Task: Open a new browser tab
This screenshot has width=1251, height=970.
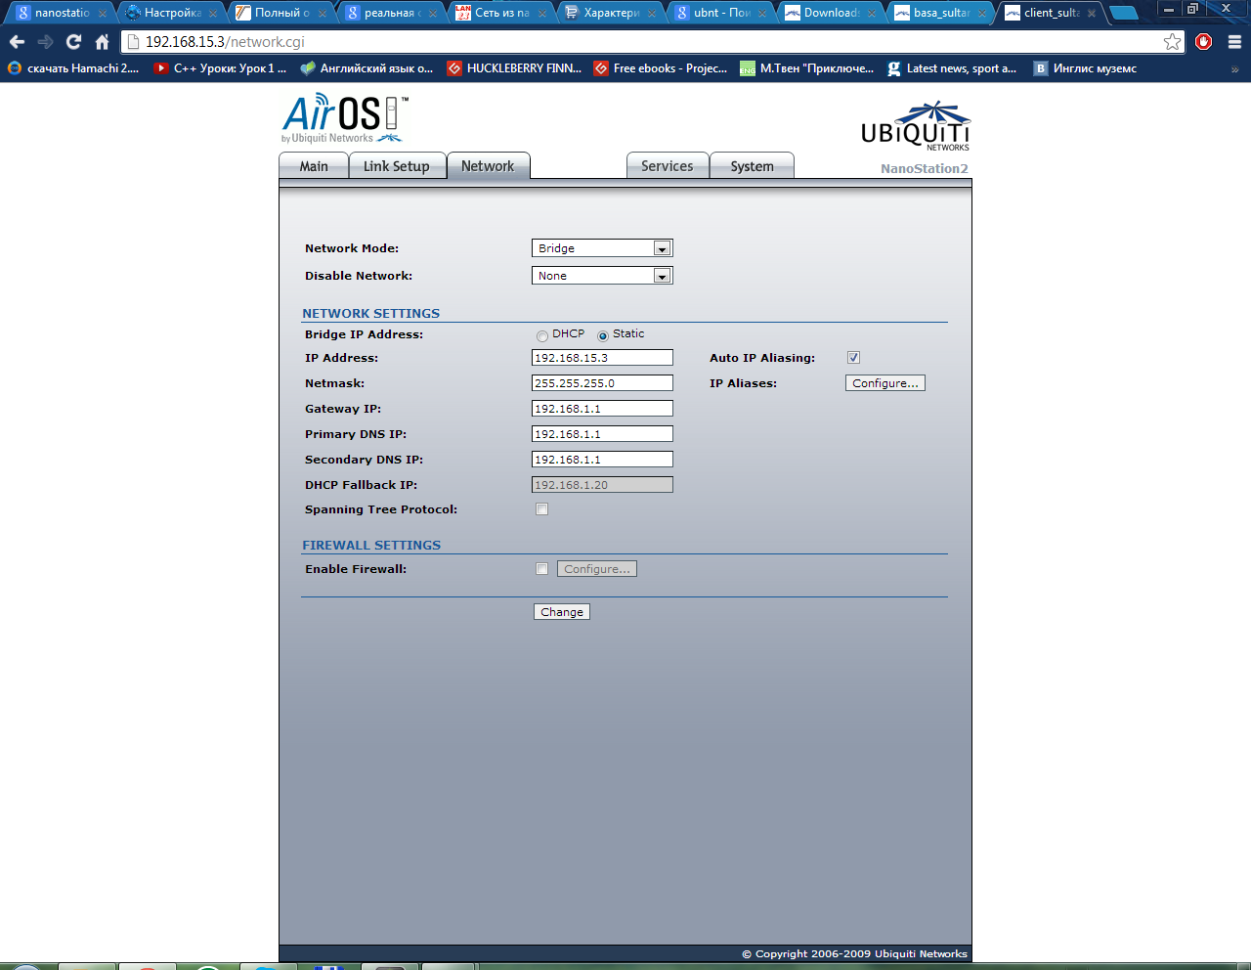Action: (1123, 13)
